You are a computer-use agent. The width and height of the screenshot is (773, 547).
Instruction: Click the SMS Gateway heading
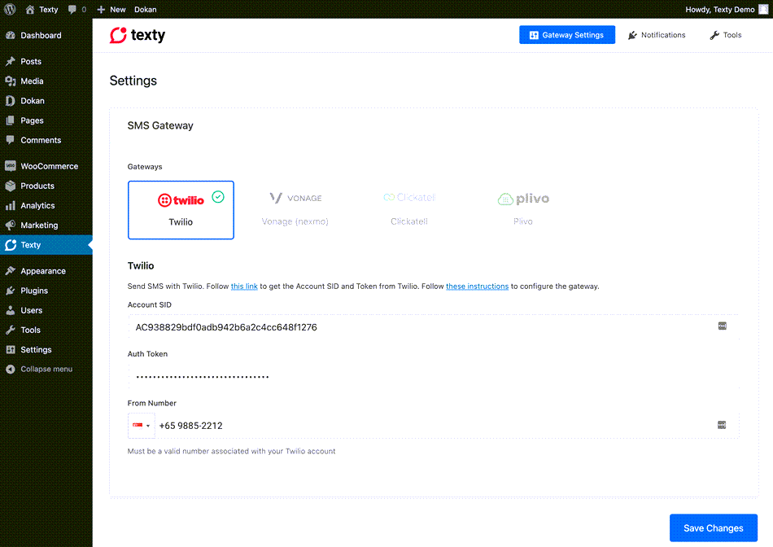pyautogui.click(x=160, y=126)
